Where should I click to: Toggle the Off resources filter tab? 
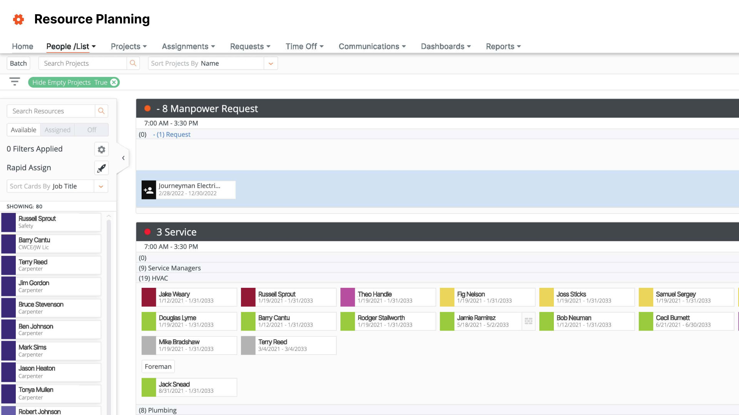pyautogui.click(x=91, y=130)
